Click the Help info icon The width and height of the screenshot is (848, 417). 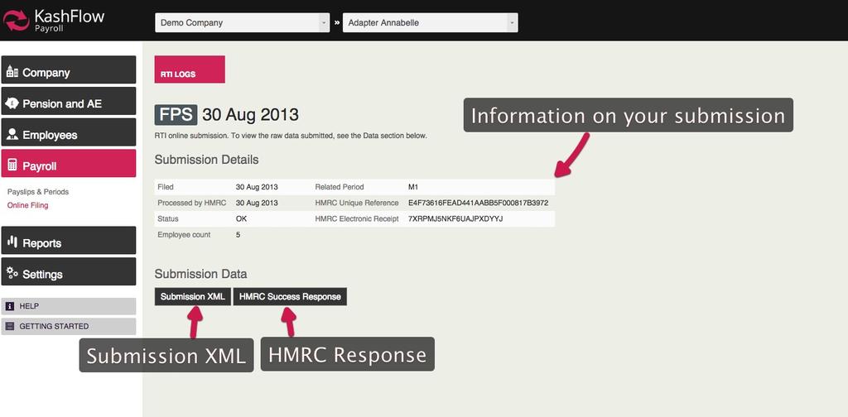click(x=10, y=306)
